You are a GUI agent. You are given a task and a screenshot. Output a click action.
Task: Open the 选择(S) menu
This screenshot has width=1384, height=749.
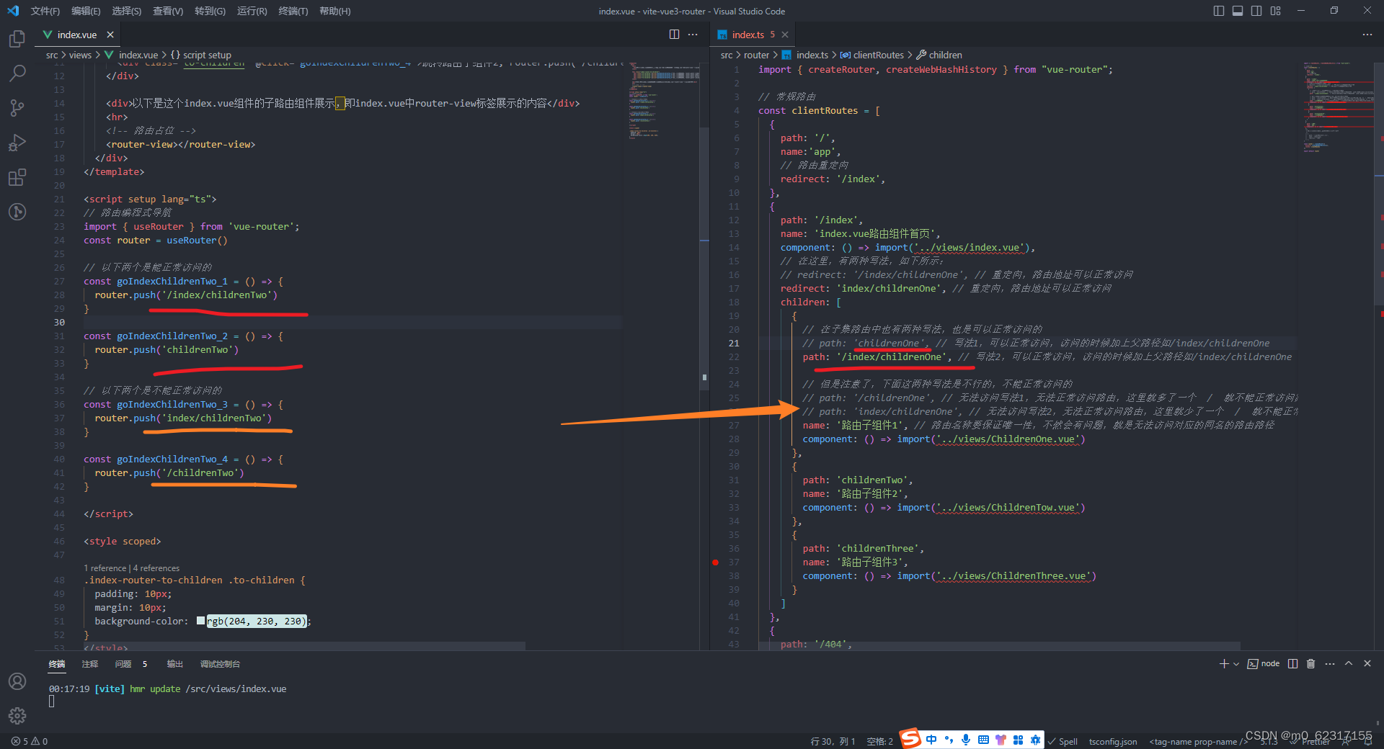[127, 11]
